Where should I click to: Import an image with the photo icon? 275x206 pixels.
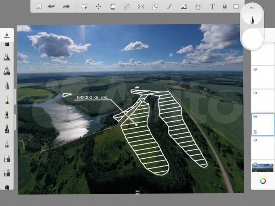point(184,6)
